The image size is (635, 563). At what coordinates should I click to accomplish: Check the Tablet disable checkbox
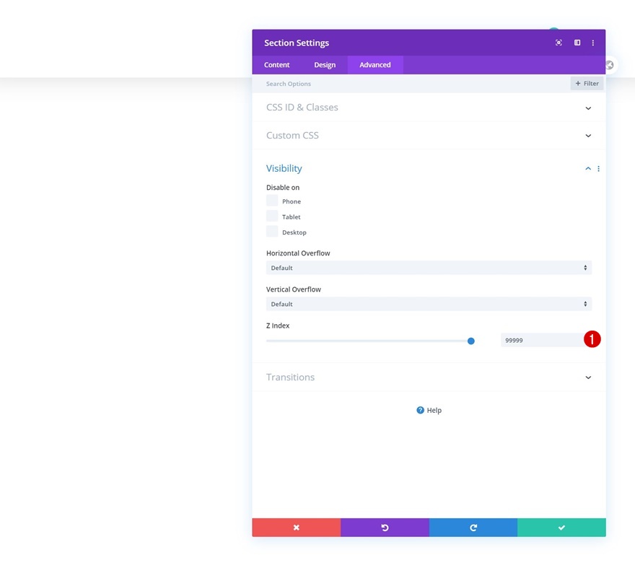272,216
